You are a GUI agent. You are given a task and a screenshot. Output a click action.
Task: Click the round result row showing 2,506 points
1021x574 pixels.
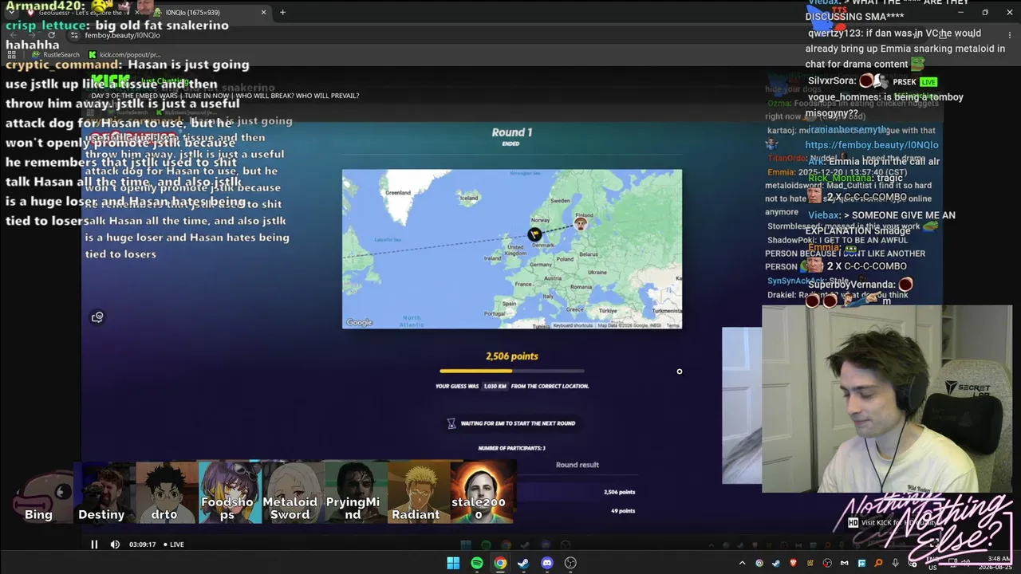pyautogui.click(x=578, y=492)
